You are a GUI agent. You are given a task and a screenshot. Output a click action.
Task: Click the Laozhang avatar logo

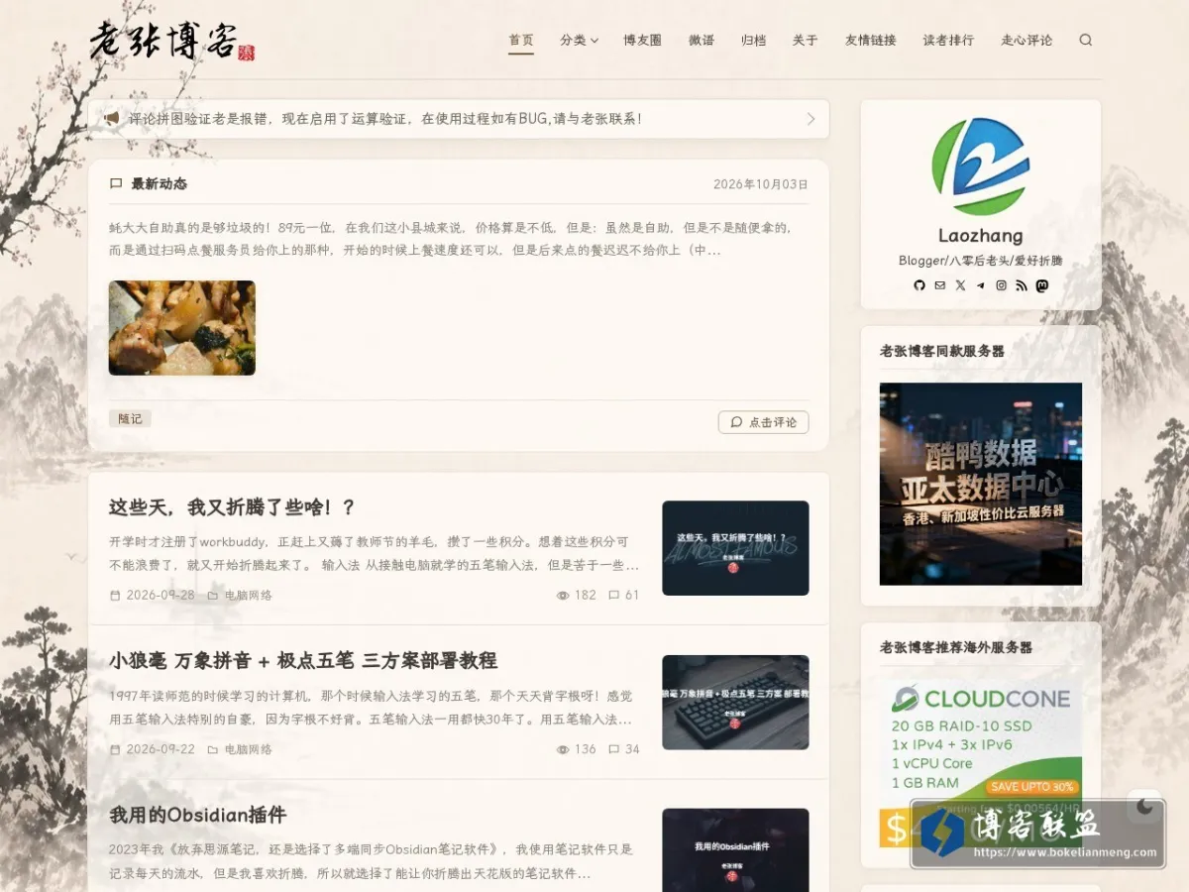tap(981, 167)
